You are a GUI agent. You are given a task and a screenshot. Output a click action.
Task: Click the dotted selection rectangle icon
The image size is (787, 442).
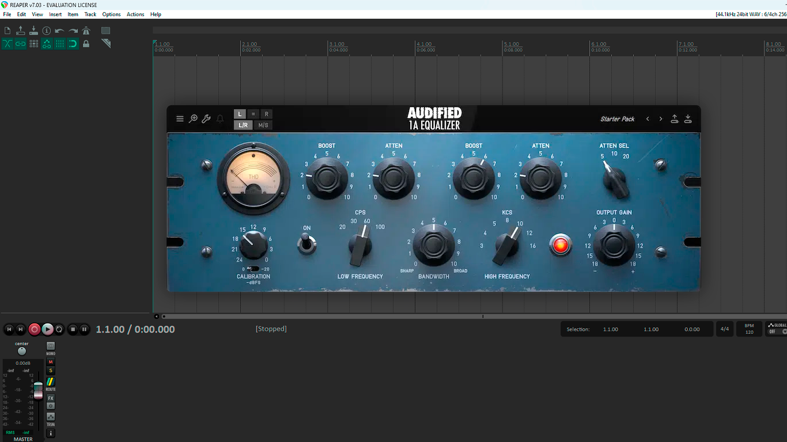[x=106, y=31]
